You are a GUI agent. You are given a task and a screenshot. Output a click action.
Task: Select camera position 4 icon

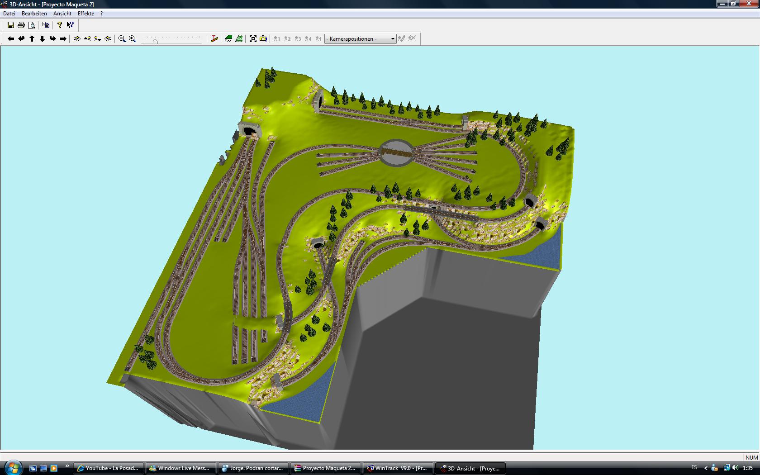point(308,39)
